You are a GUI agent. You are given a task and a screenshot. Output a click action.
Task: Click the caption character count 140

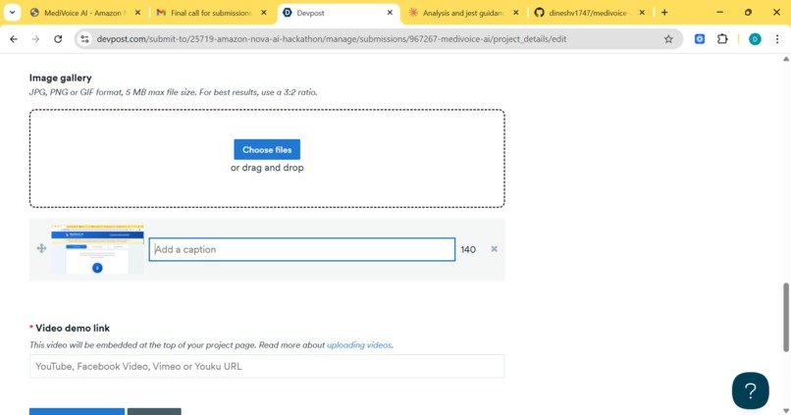(x=468, y=249)
